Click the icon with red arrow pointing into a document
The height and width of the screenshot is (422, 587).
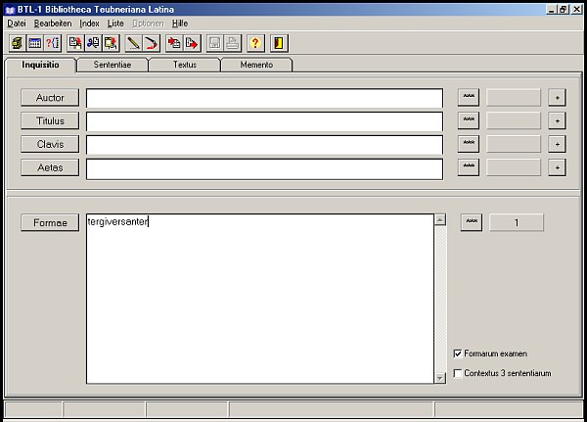174,43
